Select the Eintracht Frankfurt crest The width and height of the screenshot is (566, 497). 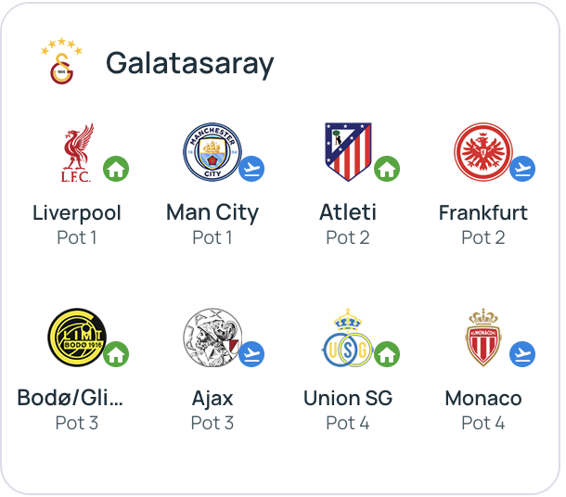pos(482,153)
